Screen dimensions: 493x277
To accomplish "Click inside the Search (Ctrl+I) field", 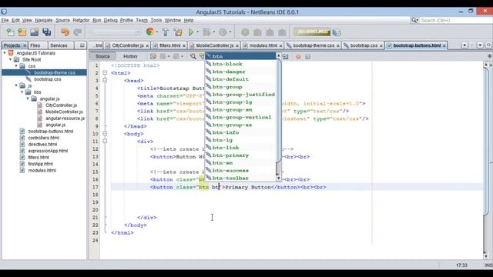I will [456, 20].
